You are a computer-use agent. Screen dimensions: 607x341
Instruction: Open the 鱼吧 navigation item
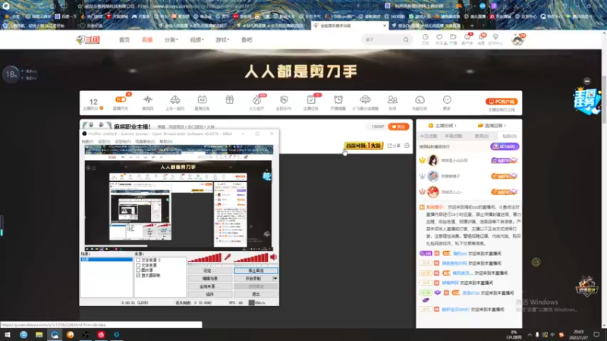coord(247,40)
